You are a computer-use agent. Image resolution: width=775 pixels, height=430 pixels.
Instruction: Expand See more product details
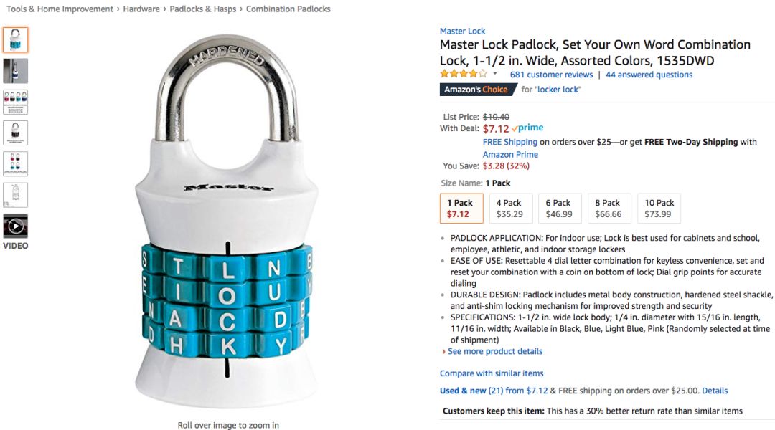point(494,351)
